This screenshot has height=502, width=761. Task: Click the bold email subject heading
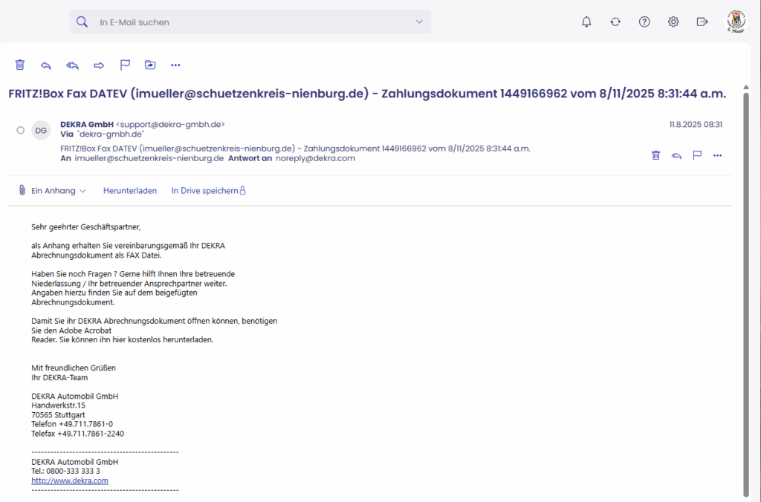[x=367, y=94]
